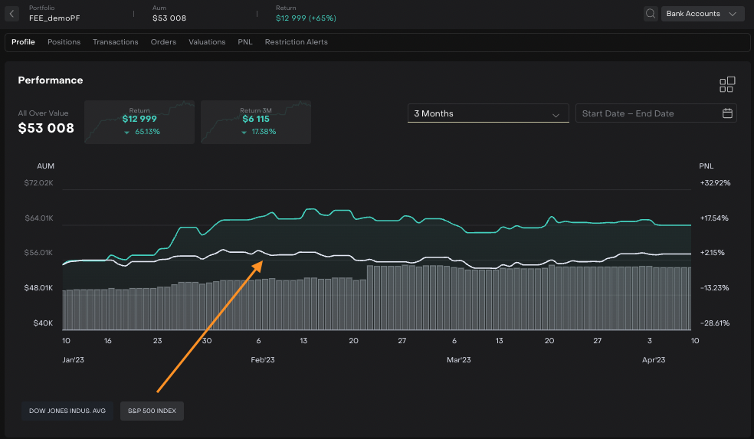
Task: Click the 3 Months dropdown chevron
Action: (x=556, y=114)
